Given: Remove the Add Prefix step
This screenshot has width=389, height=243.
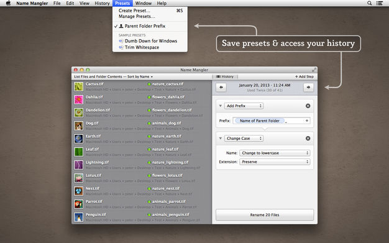Looking at the screenshot, I should (308, 106).
